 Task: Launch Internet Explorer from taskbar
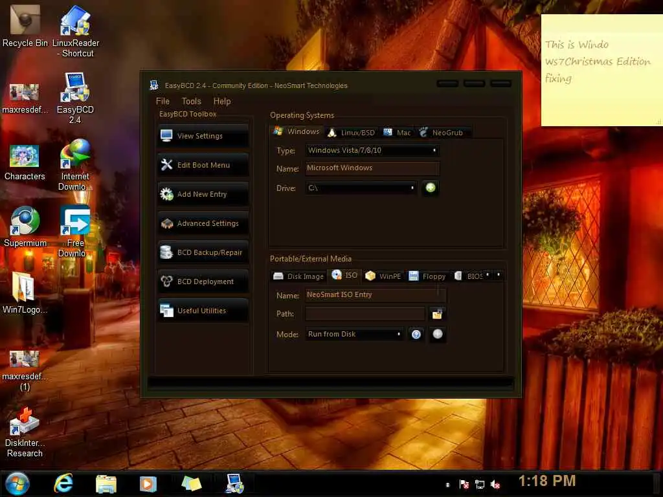[63, 483]
